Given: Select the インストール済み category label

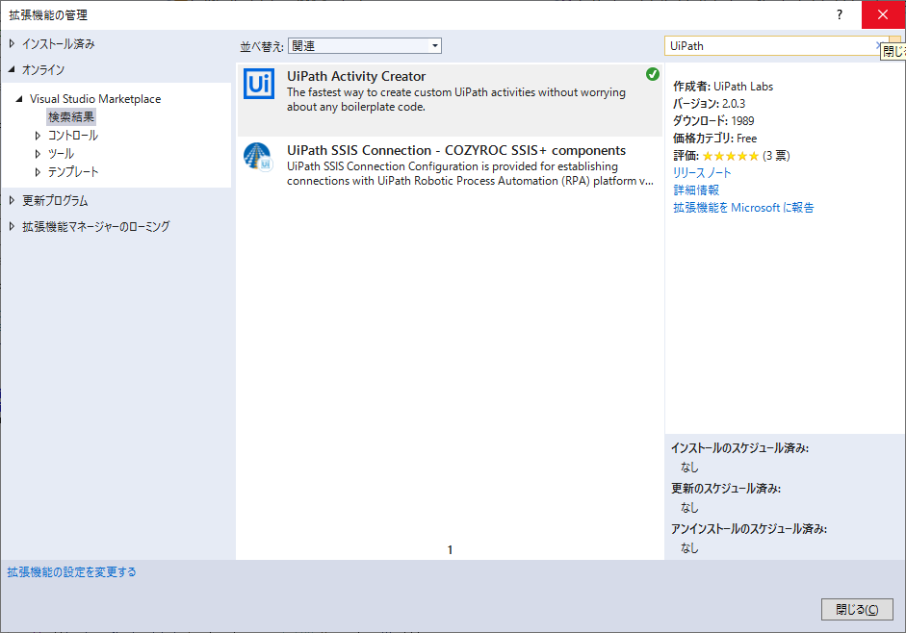Looking at the screenshot, I should [59, 44].
